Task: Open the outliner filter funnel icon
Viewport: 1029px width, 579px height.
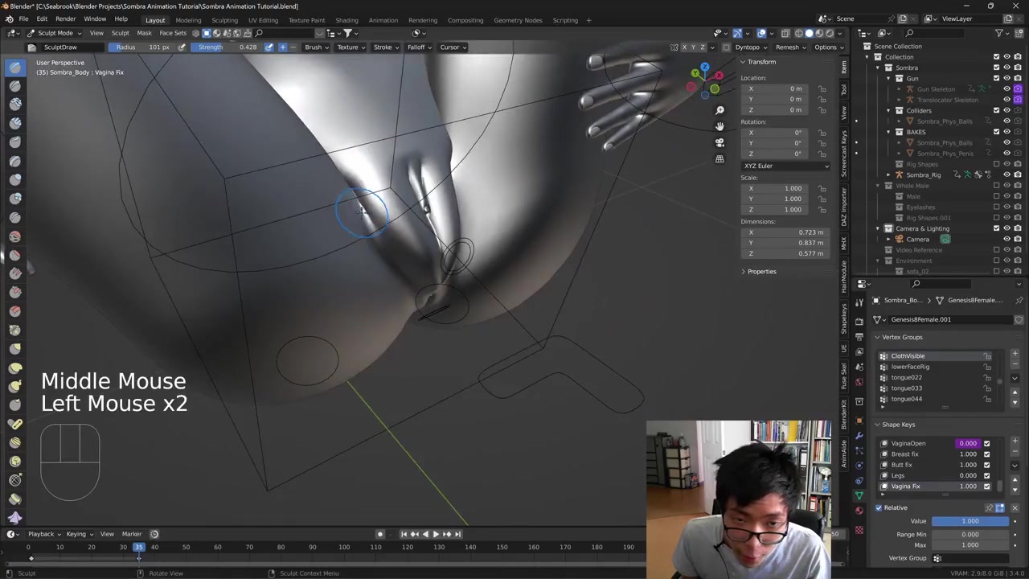Action: [999, 33]
